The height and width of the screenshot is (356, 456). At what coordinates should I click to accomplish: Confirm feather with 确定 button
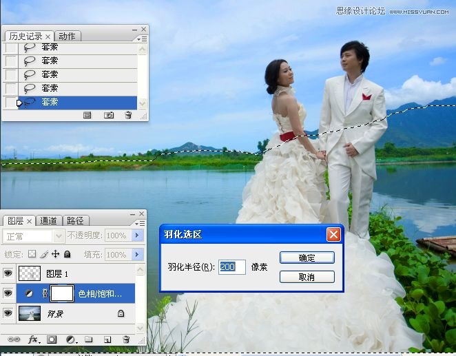tap(307, 258)
